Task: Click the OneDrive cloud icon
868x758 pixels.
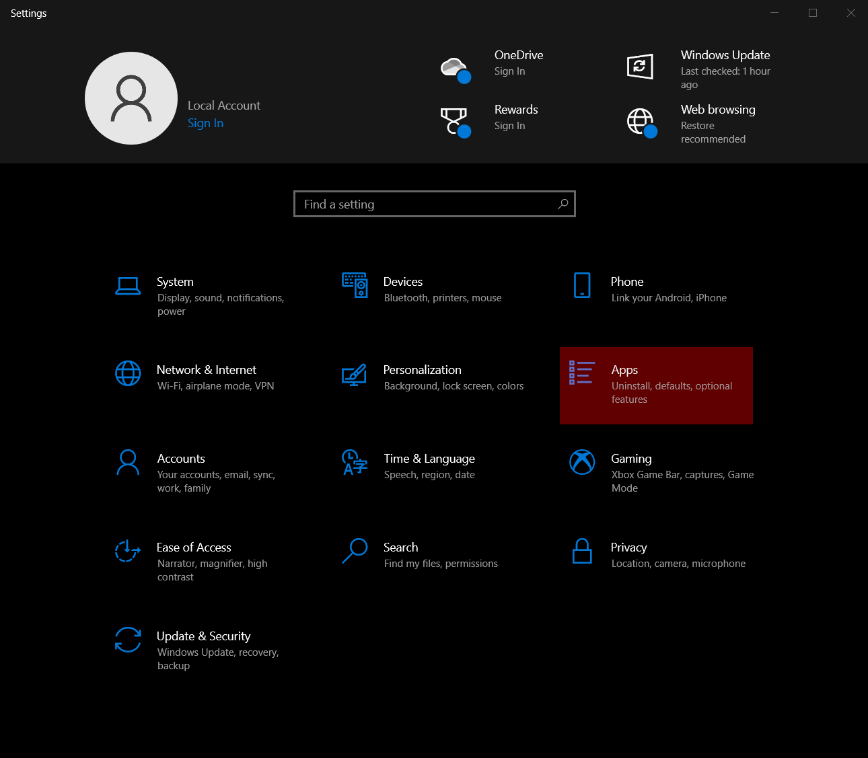Action: [456, 67]
